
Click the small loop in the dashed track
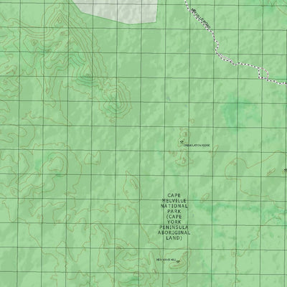tap(263, 73)
